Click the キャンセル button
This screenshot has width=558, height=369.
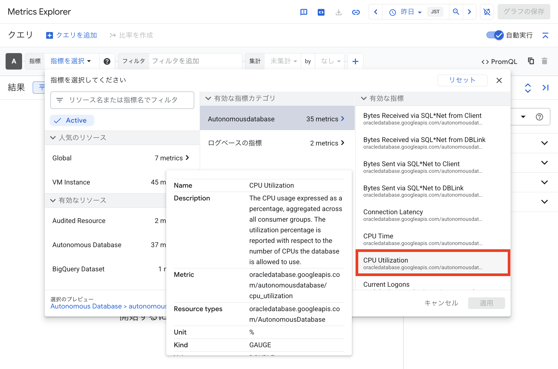tap(441, 303)
